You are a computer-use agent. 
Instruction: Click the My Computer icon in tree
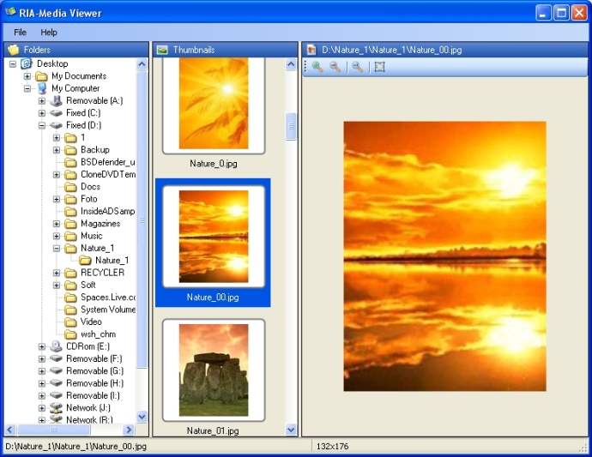41,88
